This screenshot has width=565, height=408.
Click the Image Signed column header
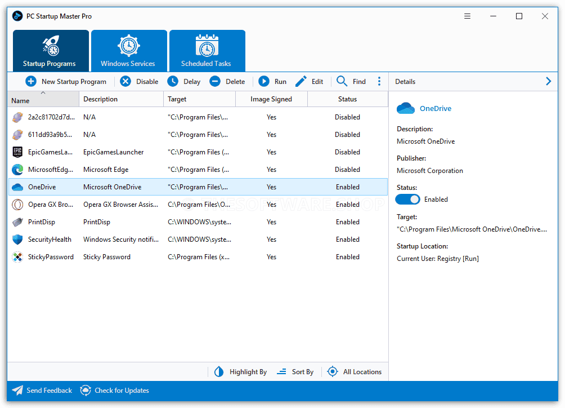(x=271, y=99)
